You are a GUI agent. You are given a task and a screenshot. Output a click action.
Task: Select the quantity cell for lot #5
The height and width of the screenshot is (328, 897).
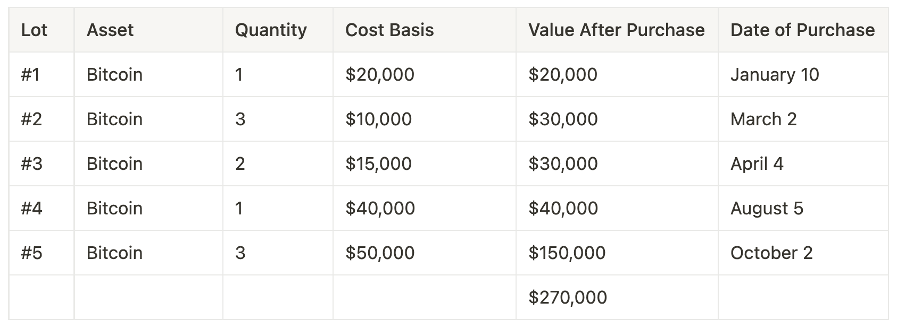240,253
